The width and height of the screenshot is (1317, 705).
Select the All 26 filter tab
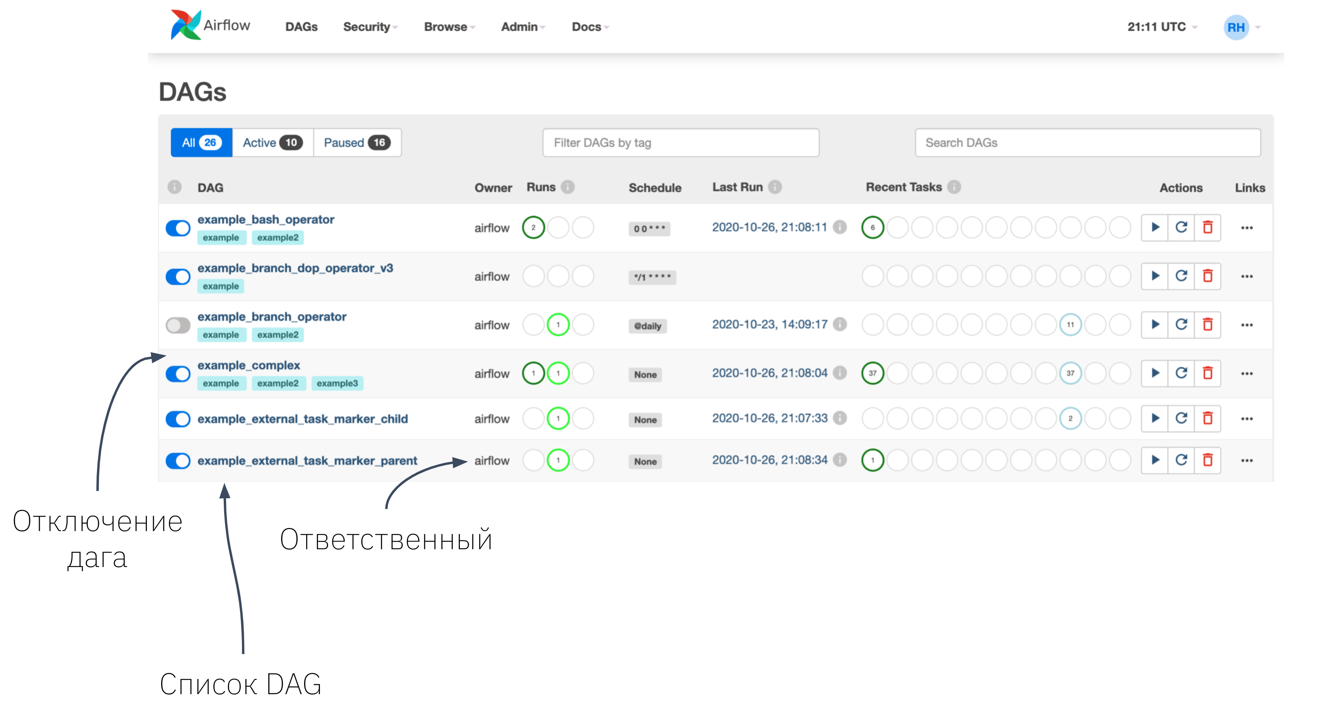(201, 143)
